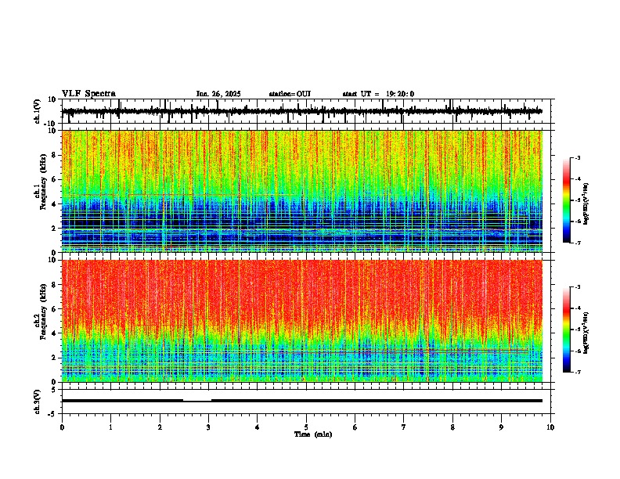620x479 pixels.
Task: Click the color scale bar beside ch.2 spectrogram
Action: click(x=566, y=330)
